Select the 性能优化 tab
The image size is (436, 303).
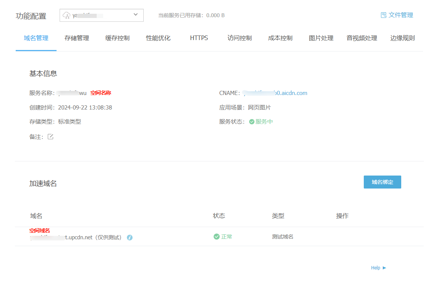tap(158, 38)
